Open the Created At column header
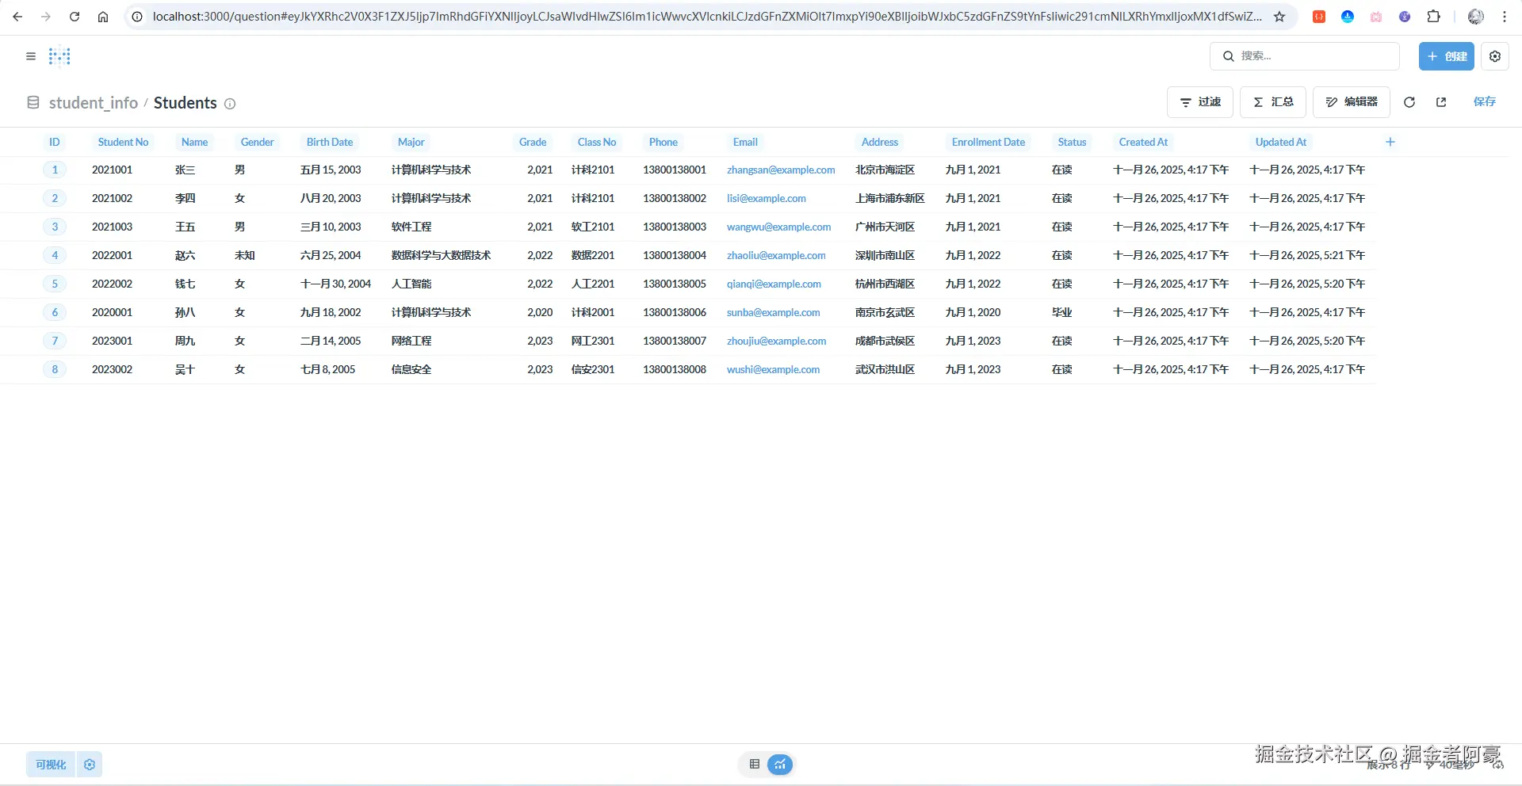 [1143, 142]
